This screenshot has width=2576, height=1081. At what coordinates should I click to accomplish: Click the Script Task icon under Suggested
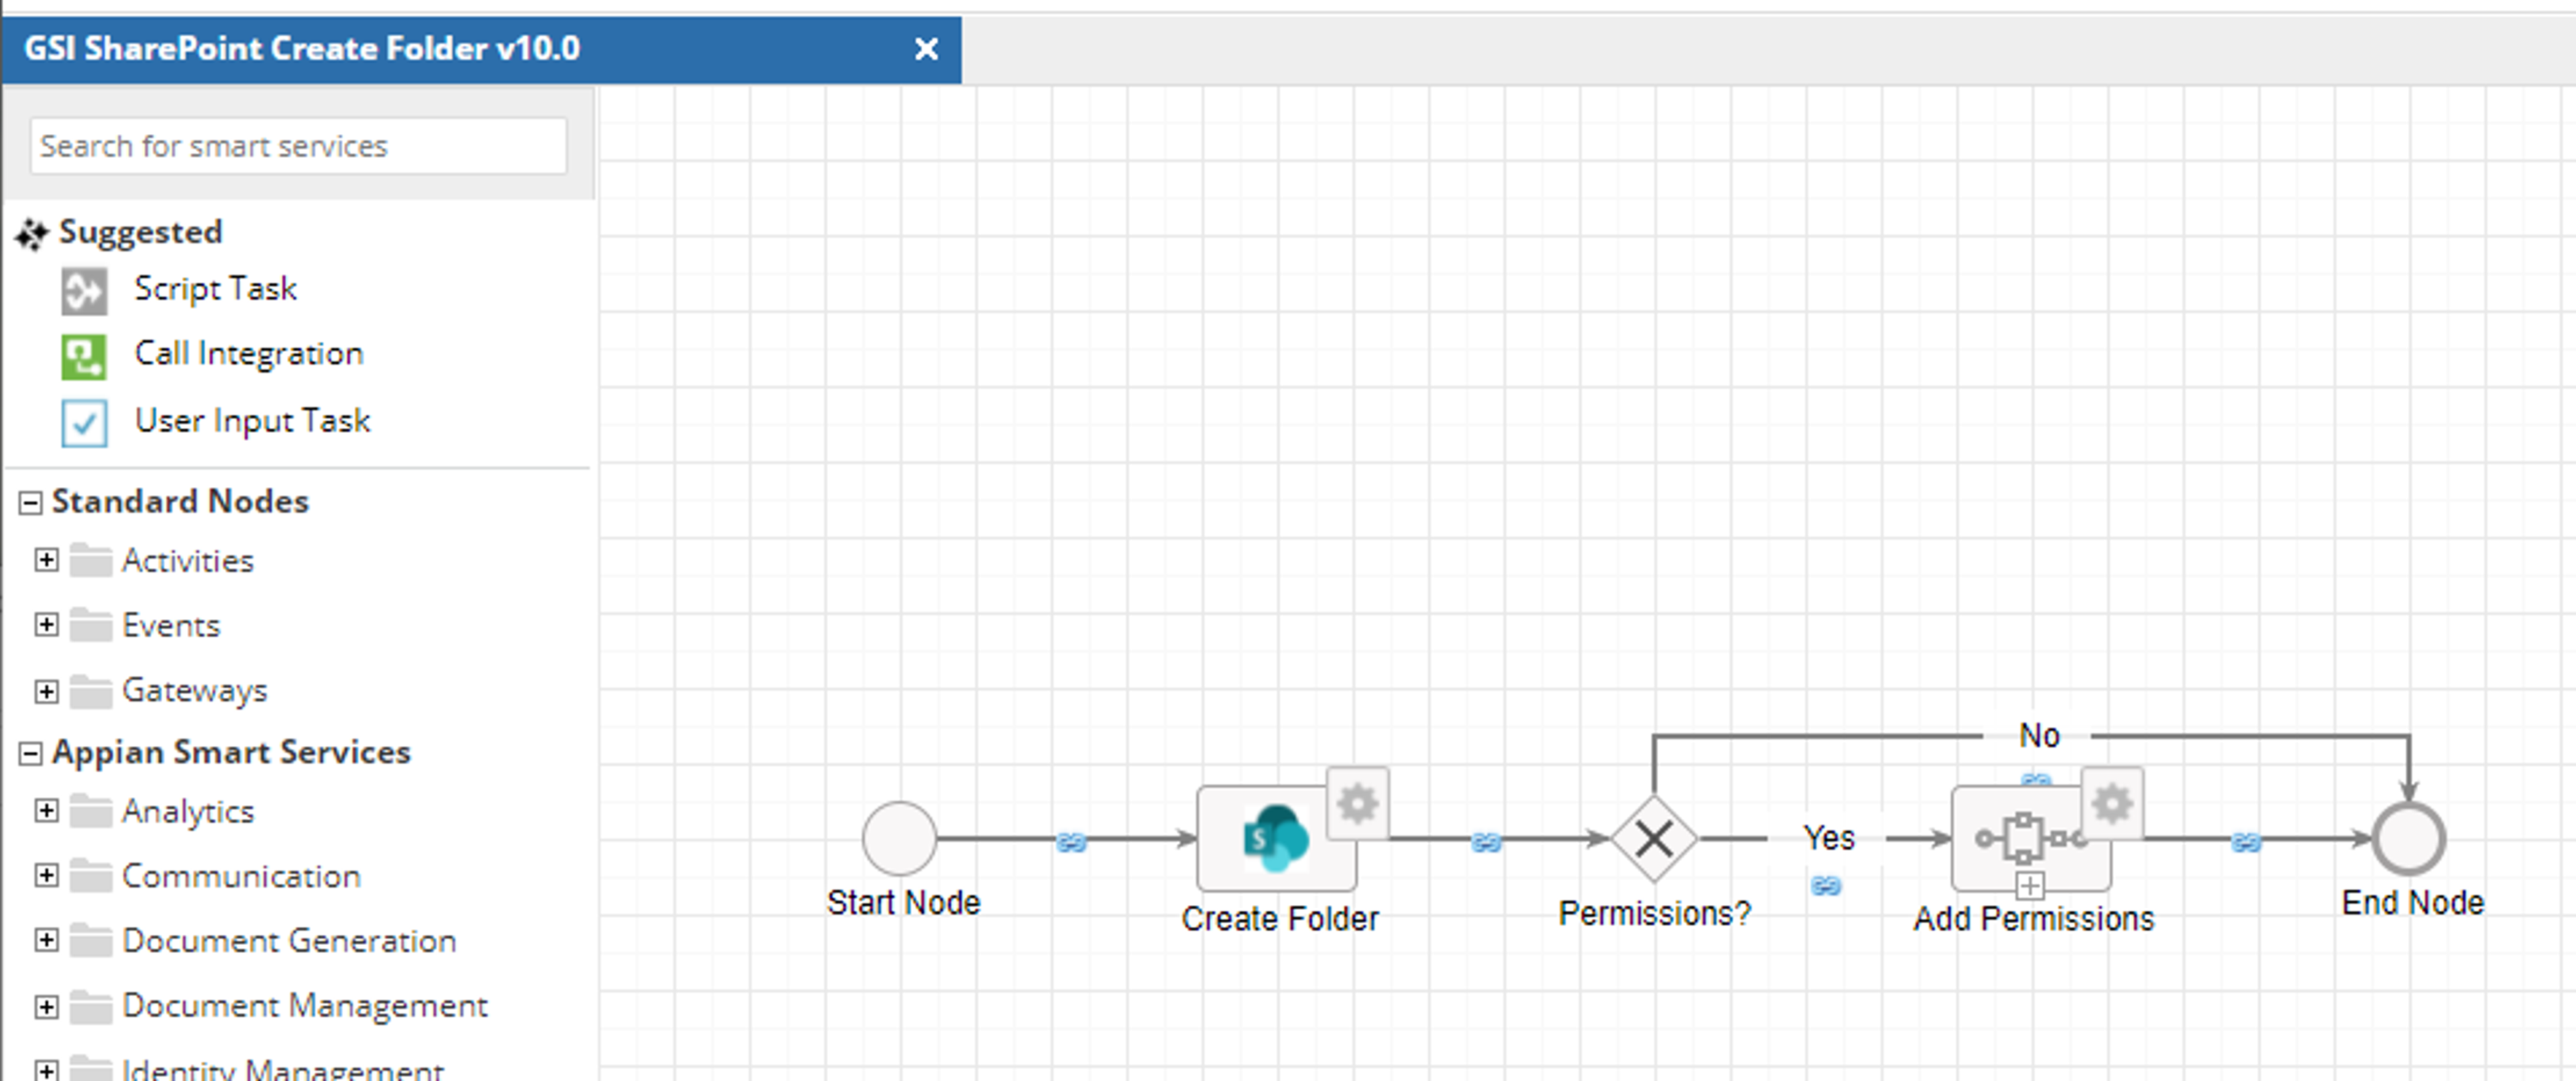tap(84, 291)
